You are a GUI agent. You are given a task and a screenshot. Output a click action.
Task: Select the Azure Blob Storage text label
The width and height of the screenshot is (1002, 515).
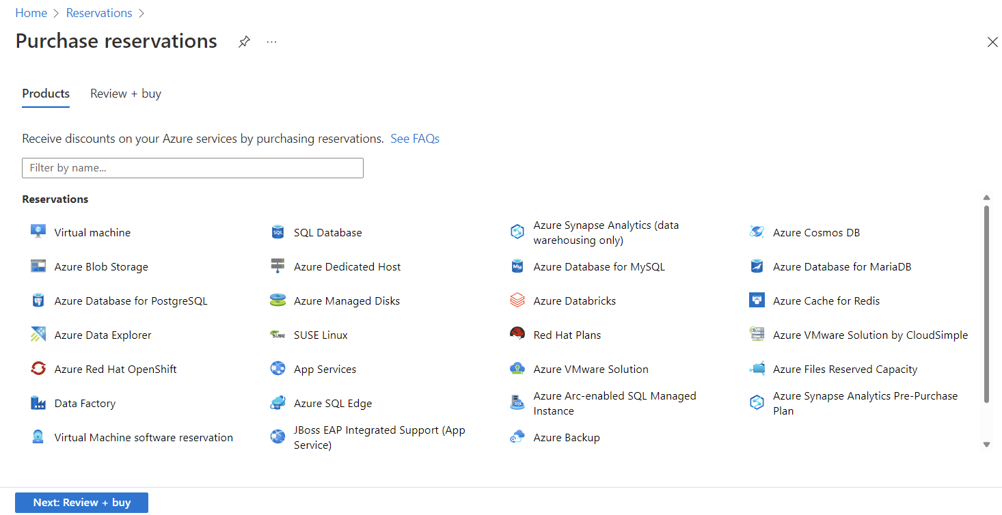101,267
